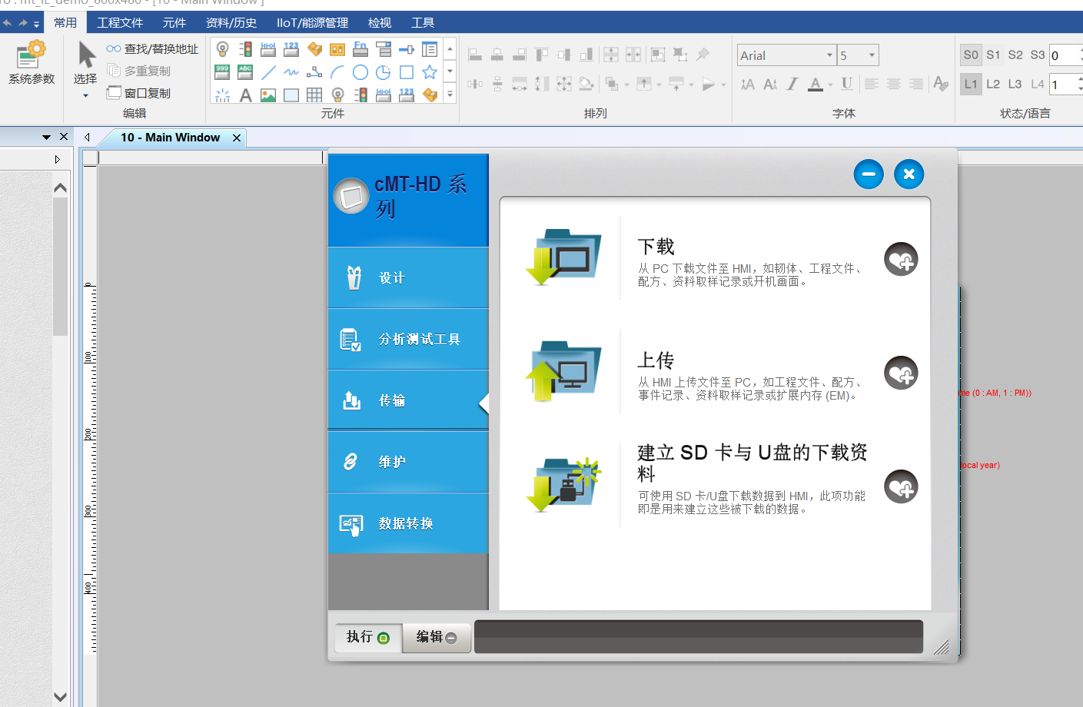This screenshot has height=707, width=1083.
Task: Click the 下载 download folder icon
Action: (x=565, y=257)
